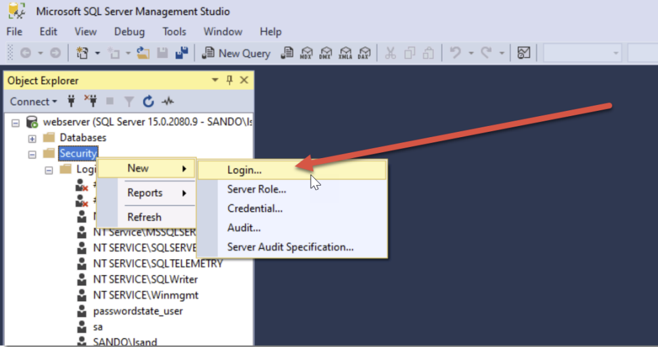This screenshot has height=347, width=658.
Task: Collapse the webserver server node
Action: pyautogui.click(x=16, y=123)
